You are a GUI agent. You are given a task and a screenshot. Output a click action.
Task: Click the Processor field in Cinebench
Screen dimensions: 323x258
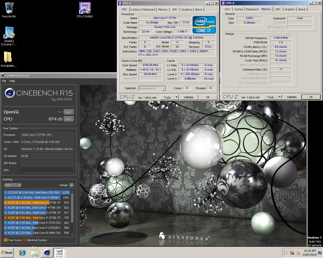47,135
